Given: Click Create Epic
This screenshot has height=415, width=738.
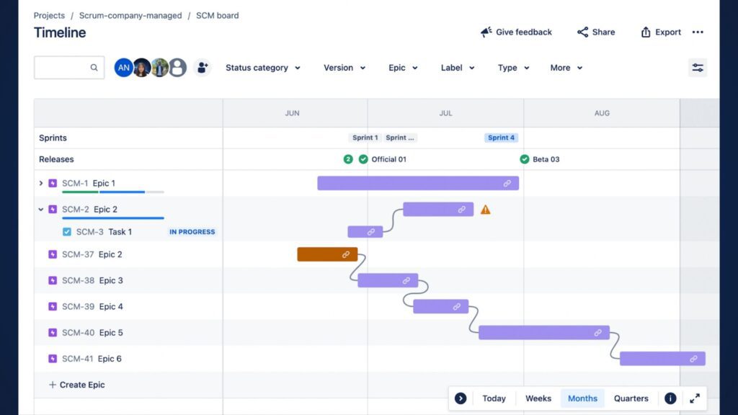Looking at the screenshot, I should 76,385.
